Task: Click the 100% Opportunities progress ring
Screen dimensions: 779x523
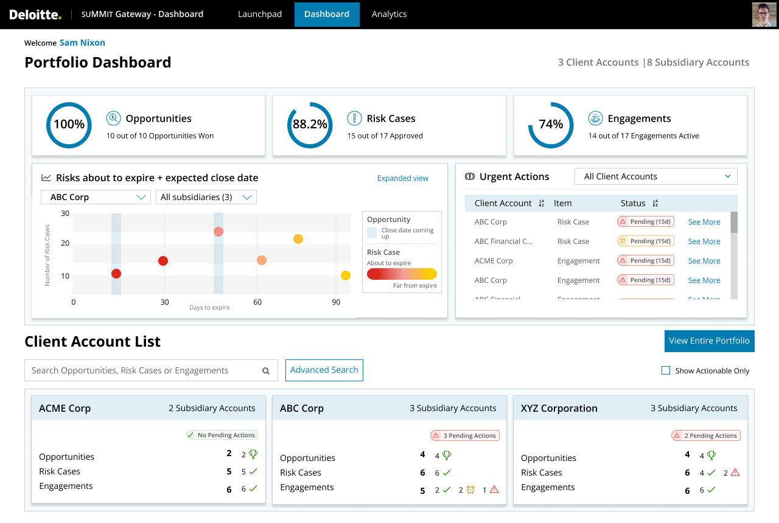Action: [x=69, y=125]
